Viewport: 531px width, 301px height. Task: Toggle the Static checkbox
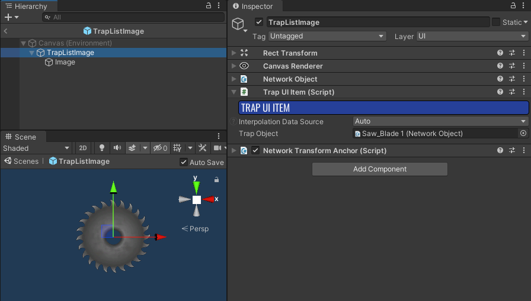(496, 22)
